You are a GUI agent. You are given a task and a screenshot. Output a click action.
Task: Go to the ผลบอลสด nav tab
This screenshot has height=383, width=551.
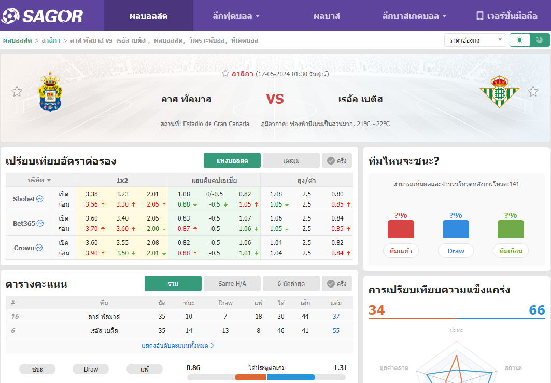148,16
